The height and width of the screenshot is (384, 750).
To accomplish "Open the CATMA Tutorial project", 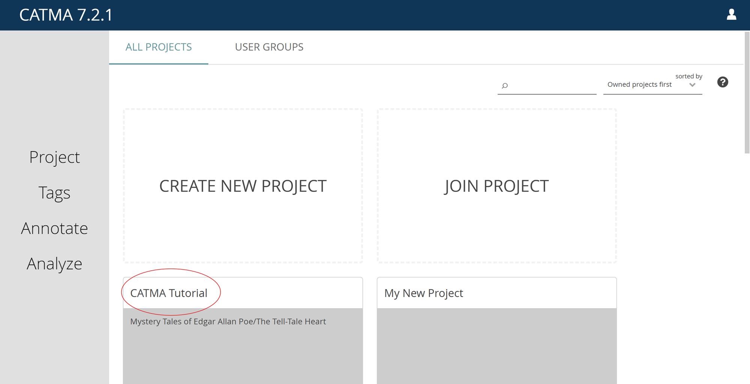I will pyautogui.click(x=169, y=293).
